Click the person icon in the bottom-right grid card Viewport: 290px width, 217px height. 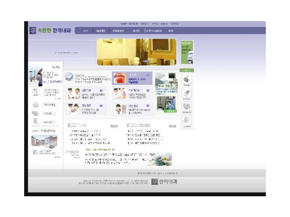coord(118,109)
